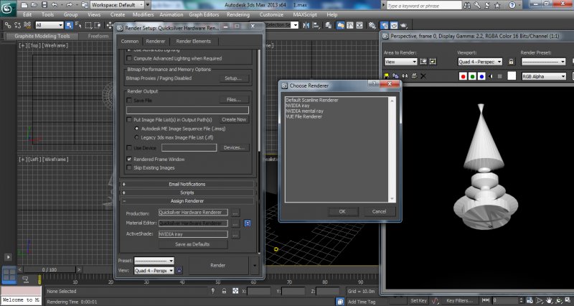Uncheck Rendered Frame Window checkbox
This screenshot has width=574, height=306.
tap(129, 159)
